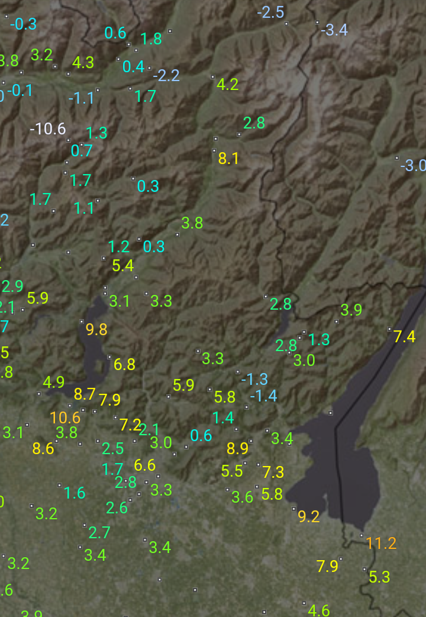Select the station dot below the -2.5 label
This screenshot has height=617, width=426.
click(286, 24)
